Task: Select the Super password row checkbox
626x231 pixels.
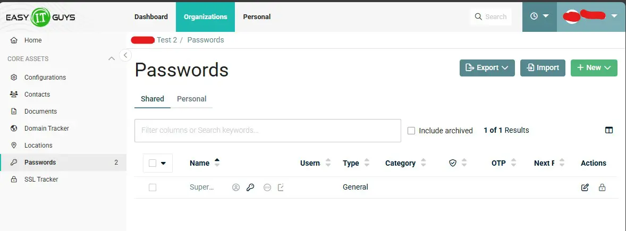Action: [x=153, y=187]
